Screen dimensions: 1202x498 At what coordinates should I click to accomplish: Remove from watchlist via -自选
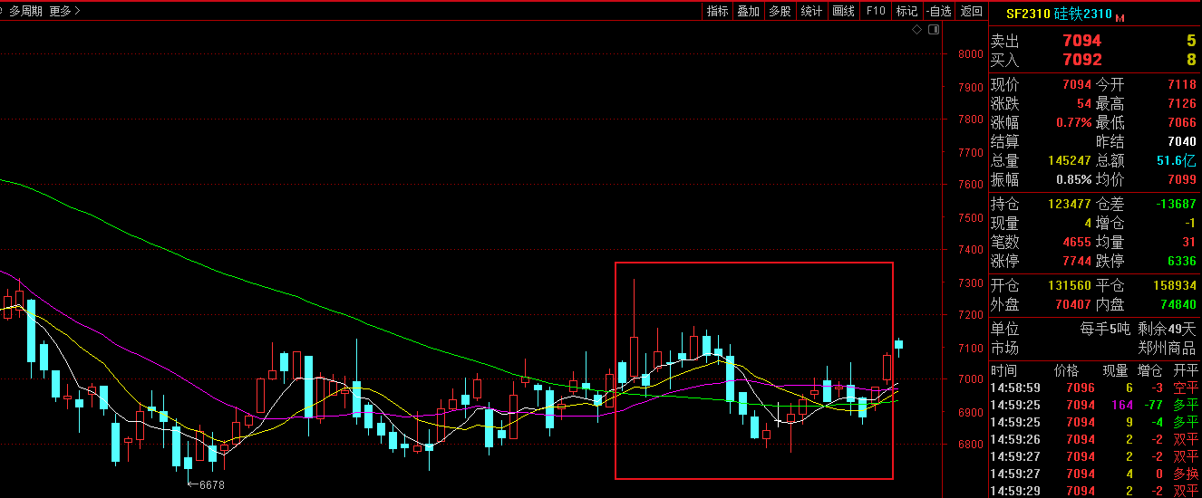click(x=939, y=11)
